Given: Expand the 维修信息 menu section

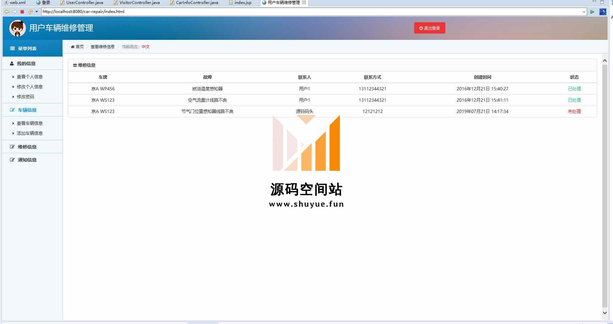Looking at the screenshot, I should (x=33, y=147).
